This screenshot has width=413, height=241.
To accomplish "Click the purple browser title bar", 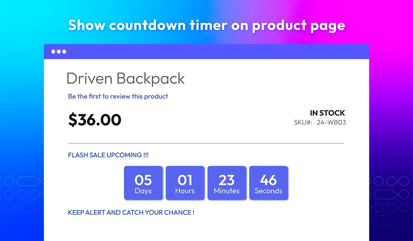I will pos(206,52).
